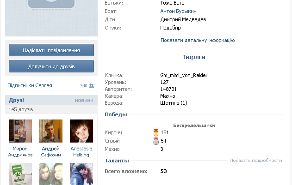
Task: Click the subscribers people icon next to 940
Action: pyautogui.click(x=91, y=85)
